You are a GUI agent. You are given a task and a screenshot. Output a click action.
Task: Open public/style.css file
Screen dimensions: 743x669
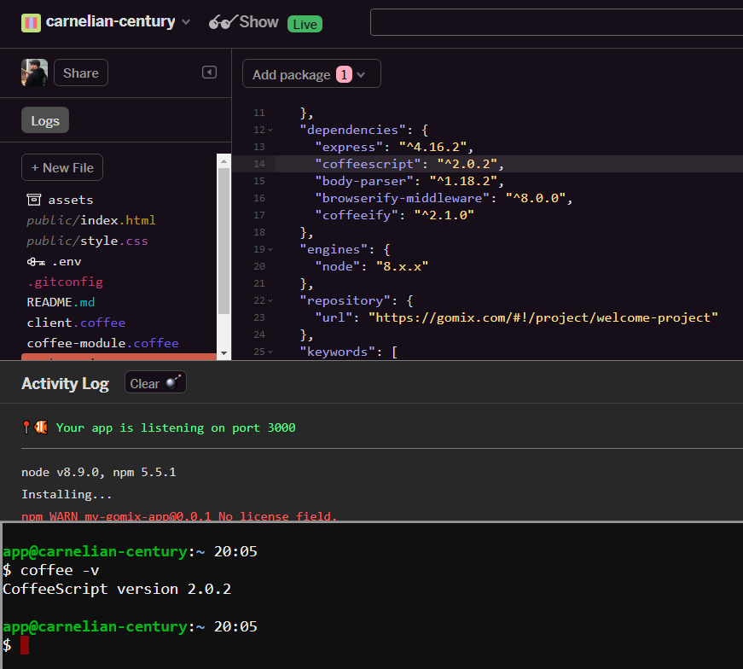tap(87, 241)
